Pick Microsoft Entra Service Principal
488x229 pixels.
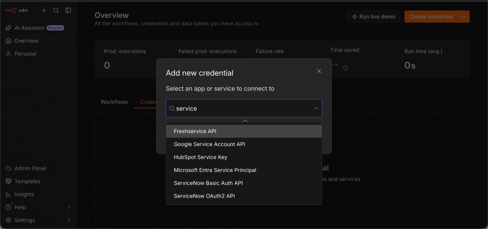(244, 170)
